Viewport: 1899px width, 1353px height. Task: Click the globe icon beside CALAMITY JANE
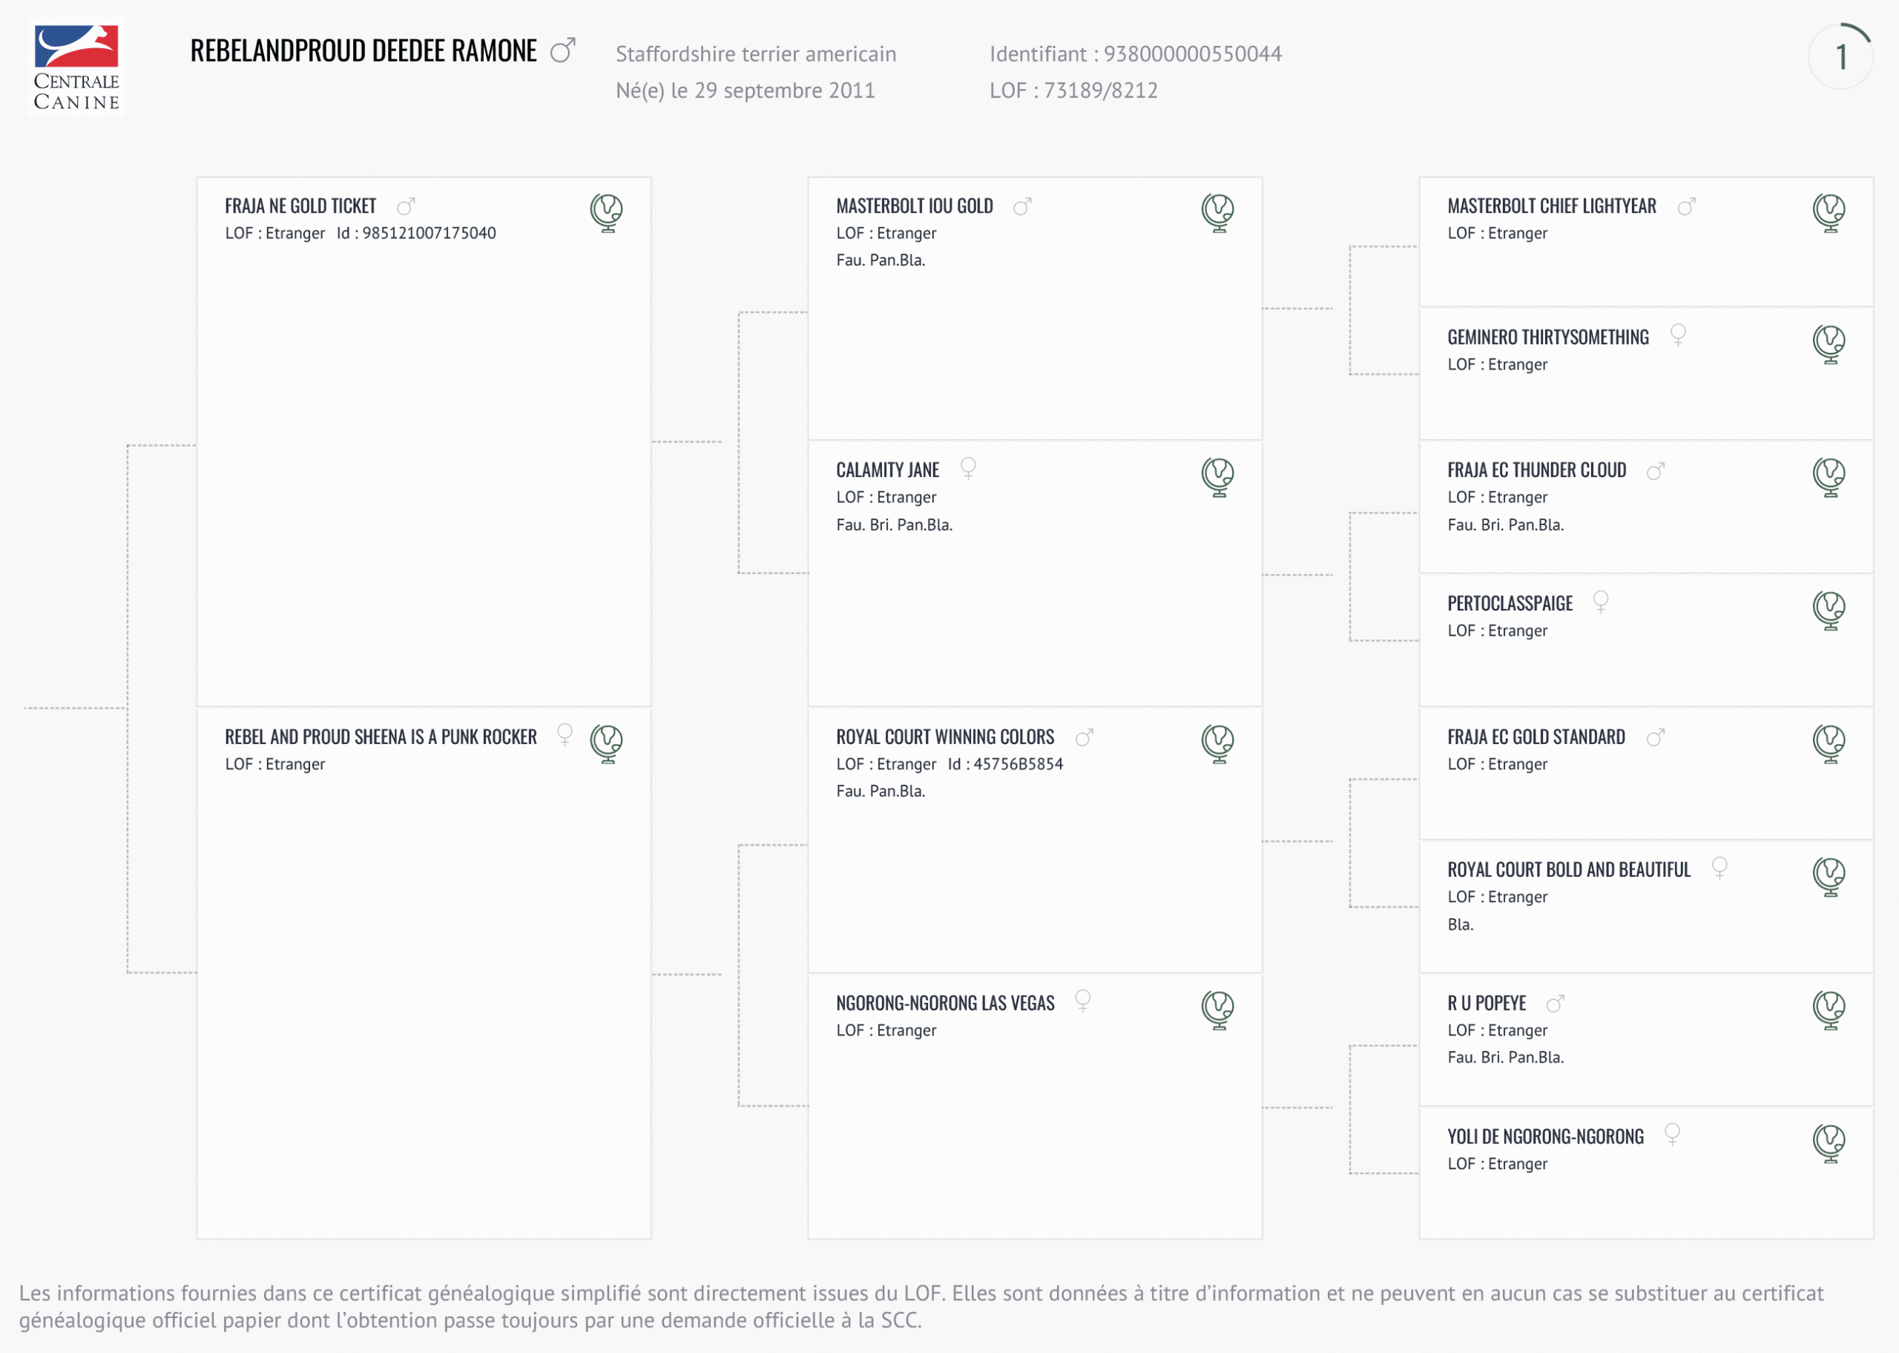1217,478
